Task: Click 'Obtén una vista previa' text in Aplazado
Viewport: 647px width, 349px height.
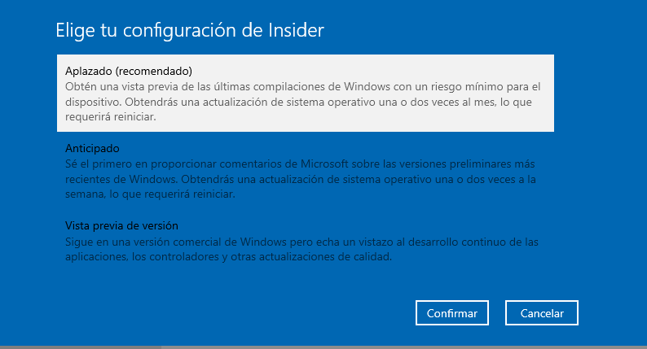Action: (122, 86)
